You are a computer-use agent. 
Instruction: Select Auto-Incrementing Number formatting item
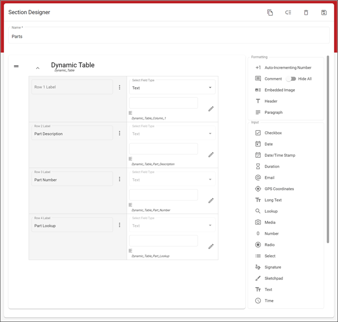[283, 68]
